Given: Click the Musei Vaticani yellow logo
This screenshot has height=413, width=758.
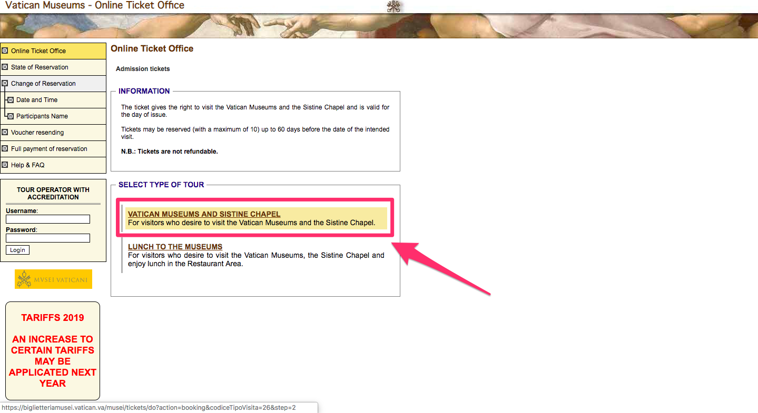Looking at the screenshot, I should 53,279.
